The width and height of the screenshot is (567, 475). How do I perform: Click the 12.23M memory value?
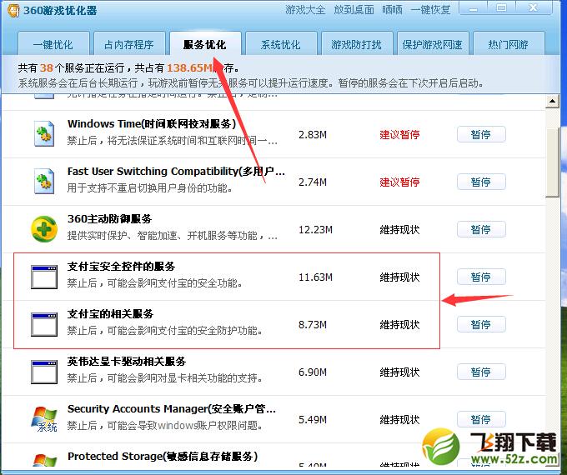click(x=315, y=230)
